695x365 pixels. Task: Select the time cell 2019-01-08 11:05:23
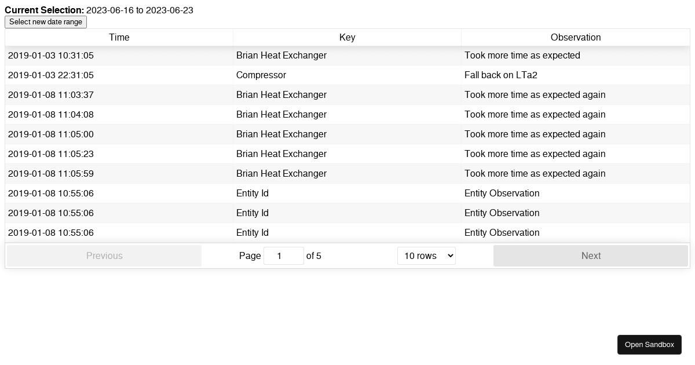click(119, 154)
